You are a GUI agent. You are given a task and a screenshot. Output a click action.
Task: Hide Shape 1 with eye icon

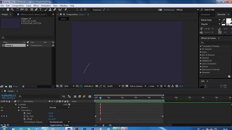pyautogui.click(x=2, y=108)
